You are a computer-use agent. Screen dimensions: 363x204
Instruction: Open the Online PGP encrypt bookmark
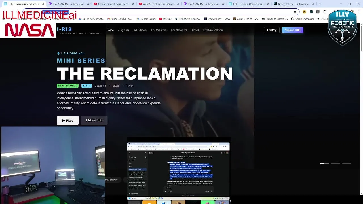(91, 19)
